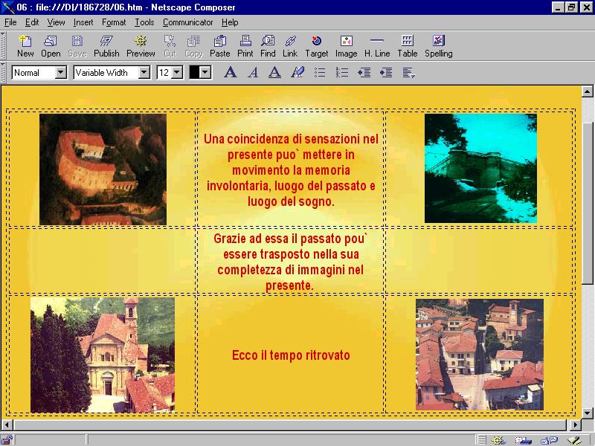Open the alignment options button
Viewport: 595px width, 446px height.
408,72
